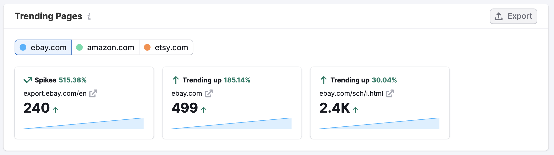554x155 pixels.
Task: Enable the etsy.com domain filter
Action: tap(166, 47)
